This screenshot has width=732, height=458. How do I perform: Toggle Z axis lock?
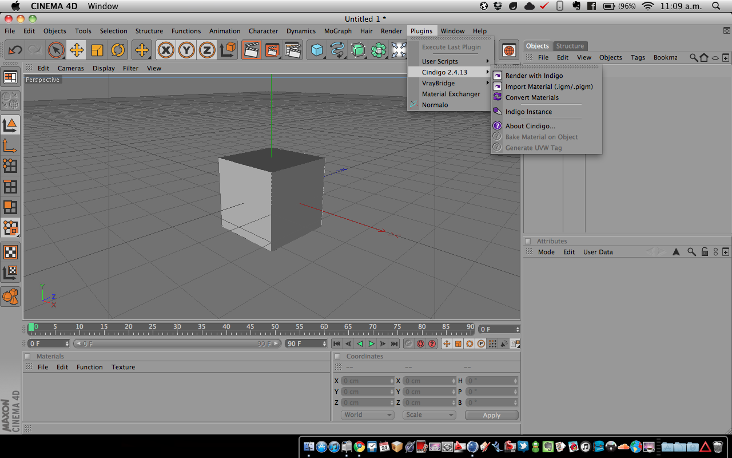(x=207, y=50)
